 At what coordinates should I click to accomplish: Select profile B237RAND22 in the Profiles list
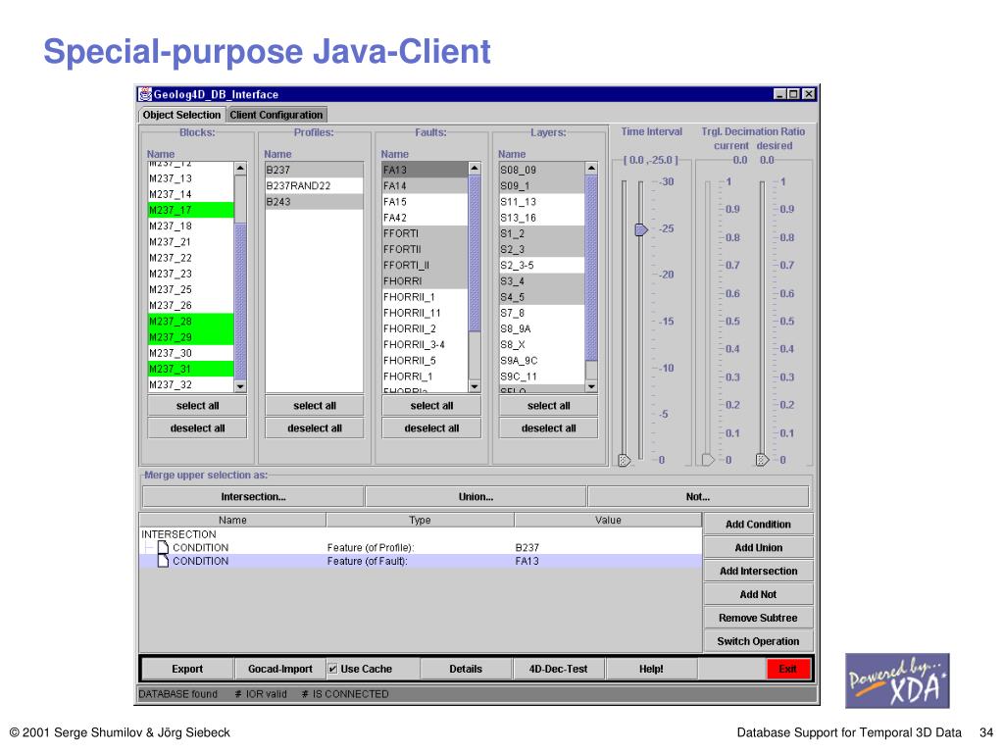click(314, 185)
